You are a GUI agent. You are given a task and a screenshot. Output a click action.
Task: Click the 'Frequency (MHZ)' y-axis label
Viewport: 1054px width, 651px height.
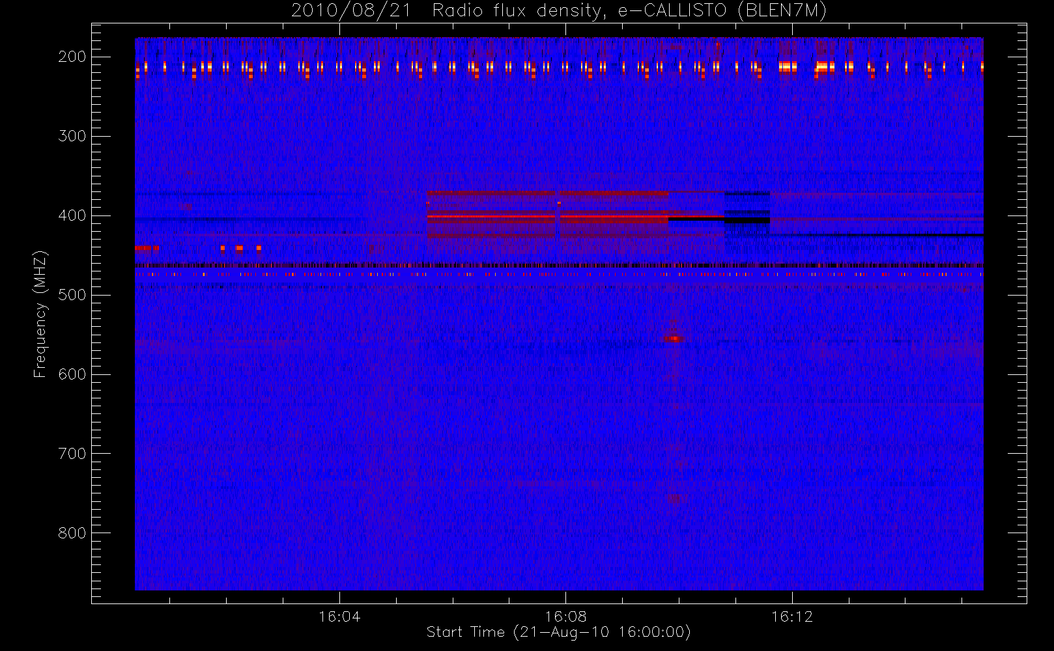point(40,314)
